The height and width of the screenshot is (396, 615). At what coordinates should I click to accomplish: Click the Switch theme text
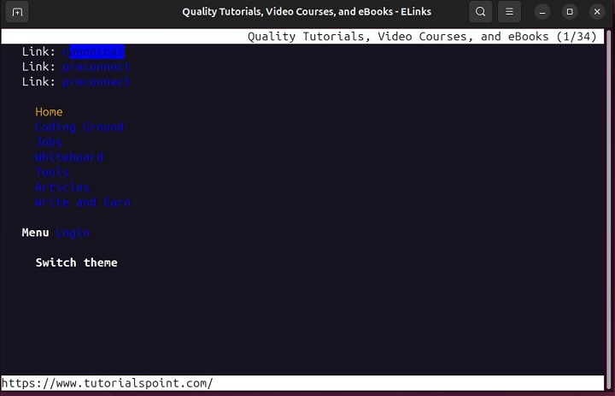(x=77, y=263)
